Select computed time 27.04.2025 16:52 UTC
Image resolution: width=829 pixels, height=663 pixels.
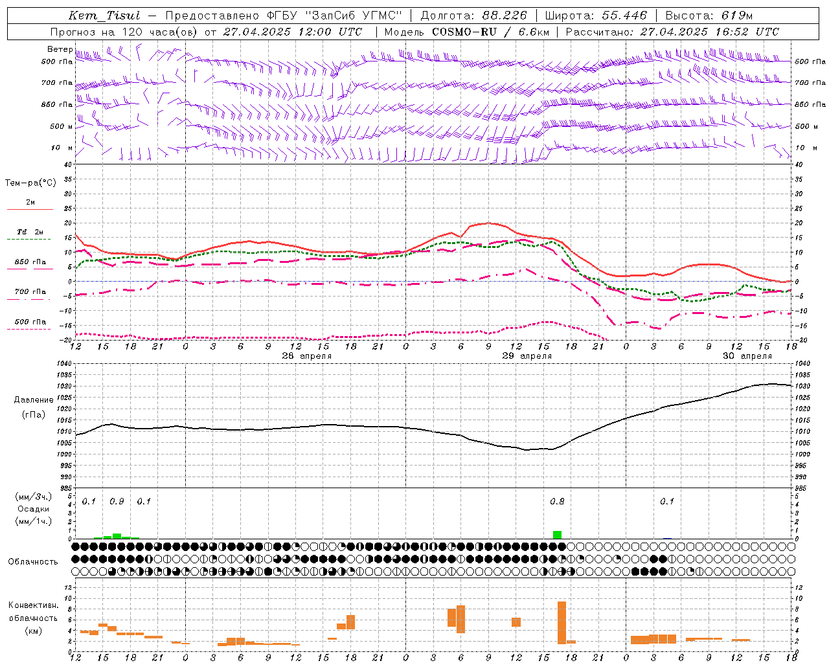tap(709, 32)
